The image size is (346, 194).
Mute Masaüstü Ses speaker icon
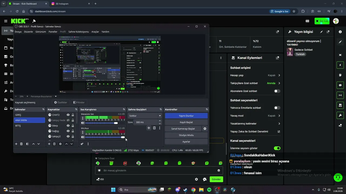pyautogui.click(x=83, y=123)
